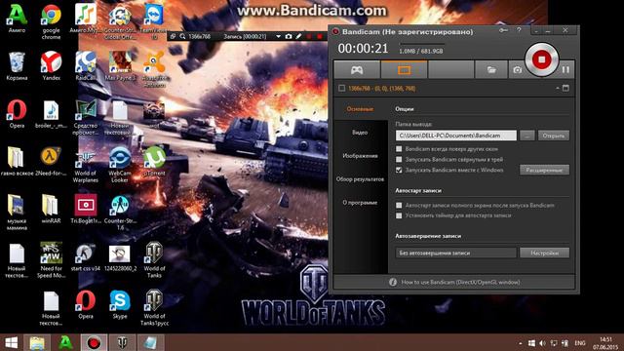Open the google chrome desktop shortcut

coord(51,21)
